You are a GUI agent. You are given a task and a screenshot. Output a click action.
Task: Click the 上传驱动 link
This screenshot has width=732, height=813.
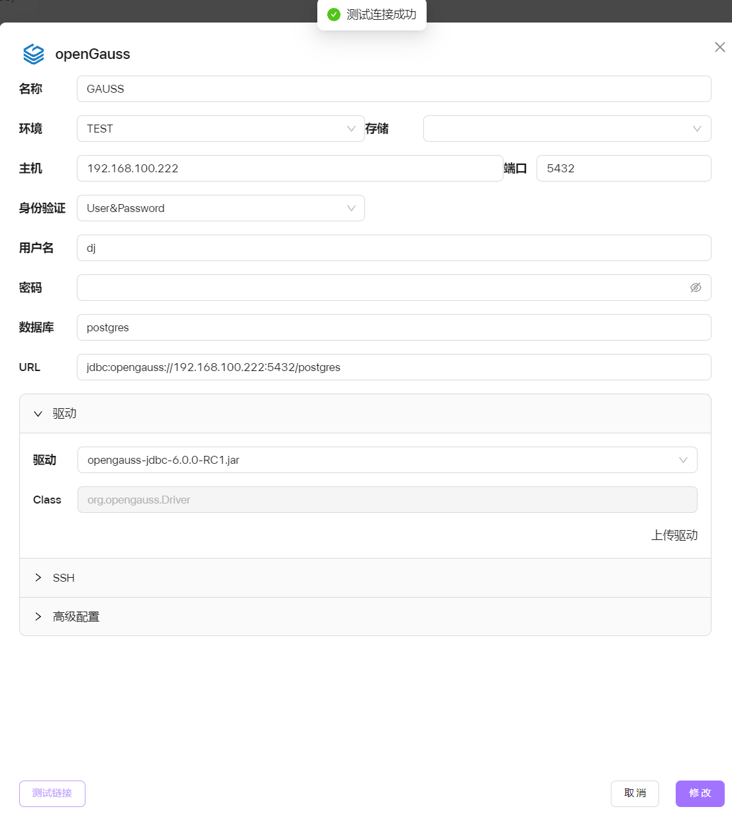pyautogui.click(x=674, y=535)
